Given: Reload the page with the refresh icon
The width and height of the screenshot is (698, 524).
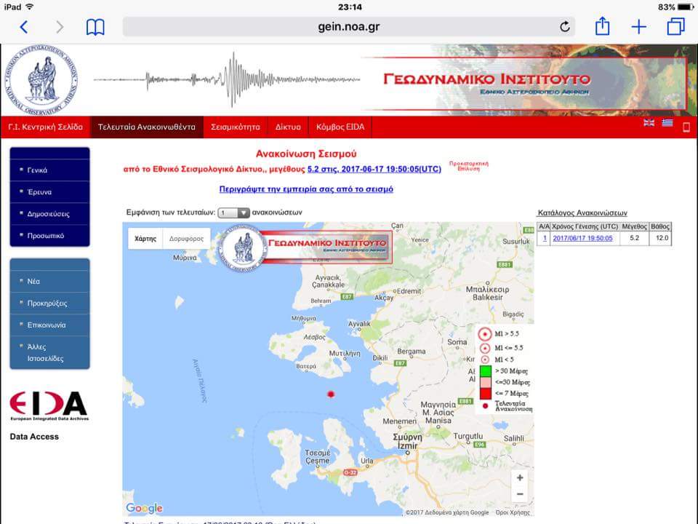Looking at the screenshot, I should coord(565,27).
